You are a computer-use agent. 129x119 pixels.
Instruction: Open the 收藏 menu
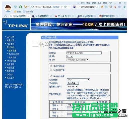(94, 3)
